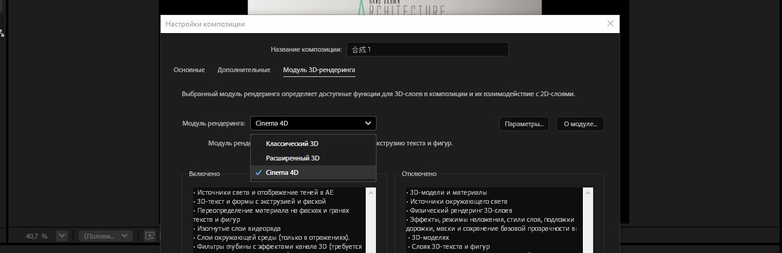Click up arrow of Отключено list scrollbar
The width and height of the screenshot is (782, 253).
point(588,193)
